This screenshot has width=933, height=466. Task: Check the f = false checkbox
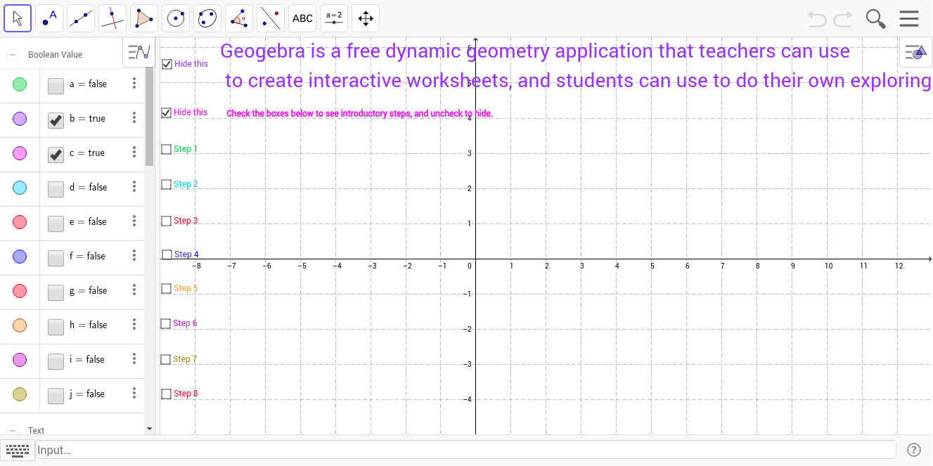coord(56,257)
